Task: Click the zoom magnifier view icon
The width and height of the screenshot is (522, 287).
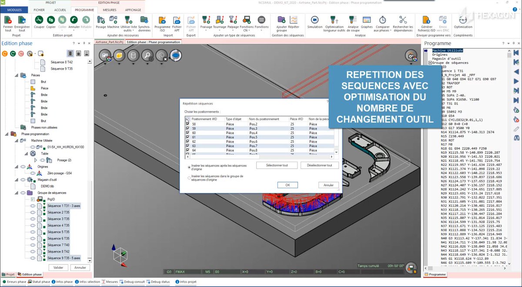Action: (147, 55)
